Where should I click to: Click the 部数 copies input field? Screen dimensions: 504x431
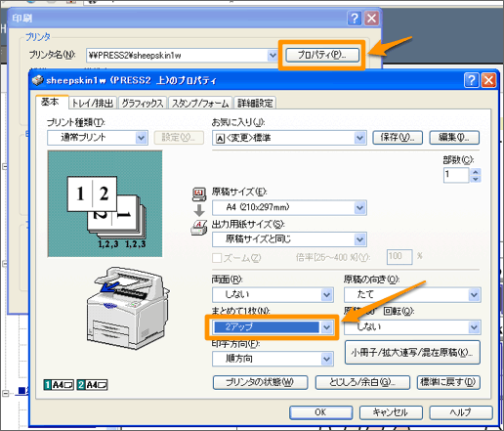[456, 175]
